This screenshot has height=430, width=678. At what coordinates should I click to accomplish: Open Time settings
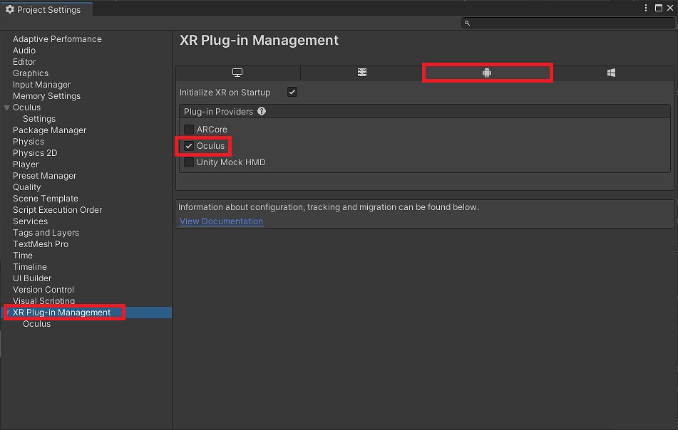[23, 256]
